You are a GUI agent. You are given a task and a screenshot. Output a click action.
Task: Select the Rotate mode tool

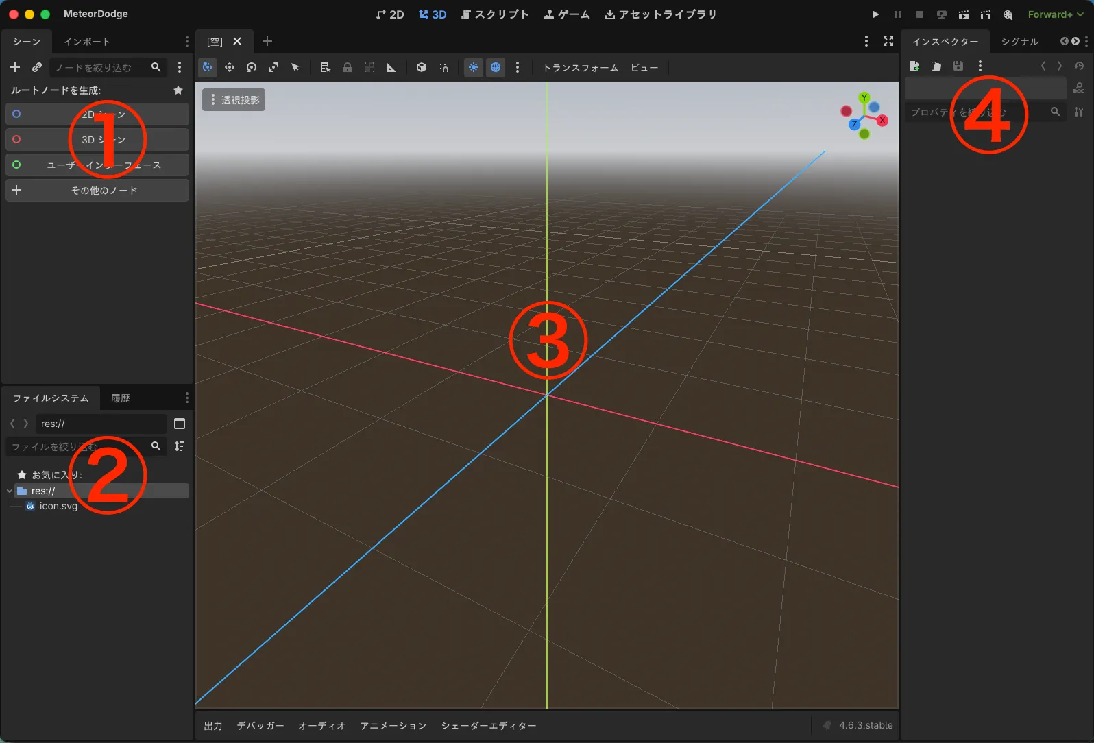click(x=252, y=67)
